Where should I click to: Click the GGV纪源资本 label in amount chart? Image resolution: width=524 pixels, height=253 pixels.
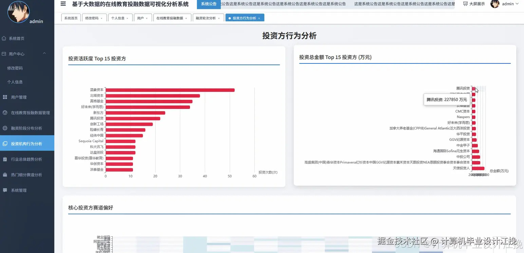tap(460, 140)
